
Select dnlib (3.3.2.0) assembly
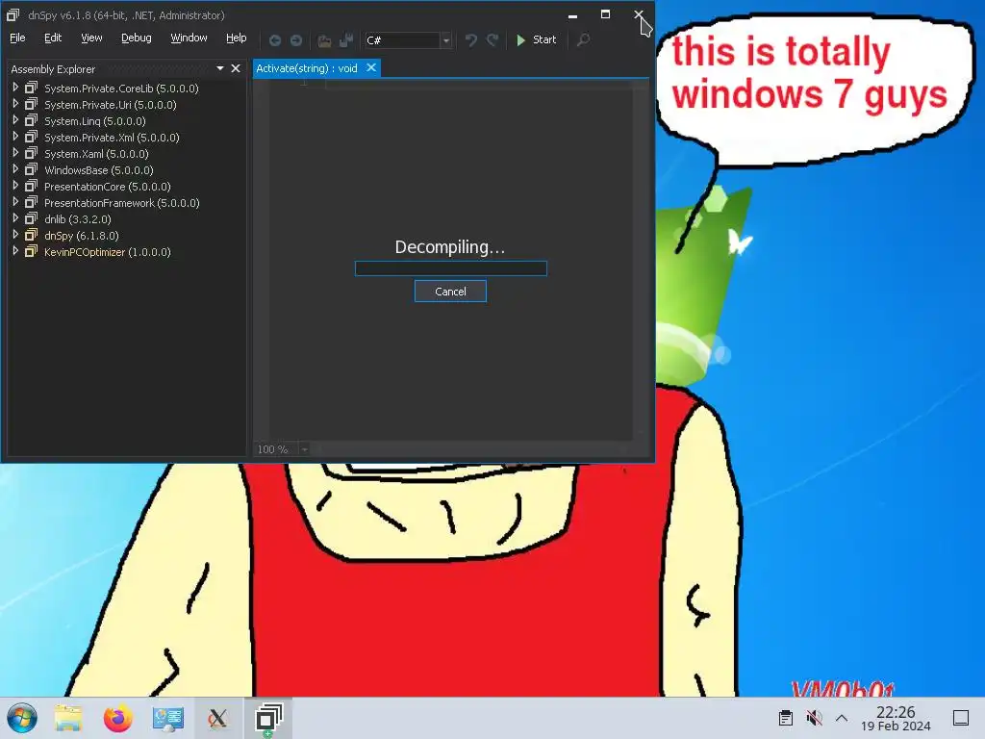[x=78, y=219]
